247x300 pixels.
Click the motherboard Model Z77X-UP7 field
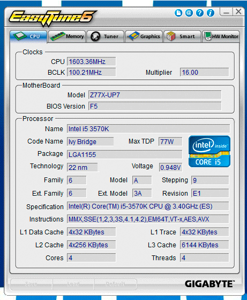(155, 95)
